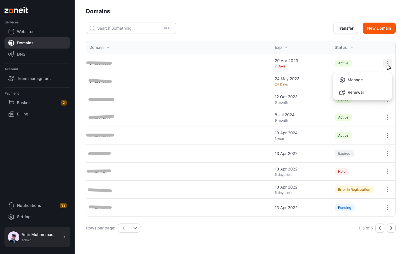Focus the Search Something field

pos(131,28)
